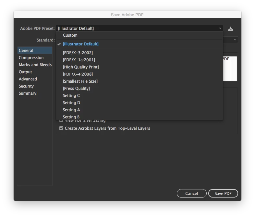Open the General section
This screenshot has height=217, width=255.
coord(35,51)
